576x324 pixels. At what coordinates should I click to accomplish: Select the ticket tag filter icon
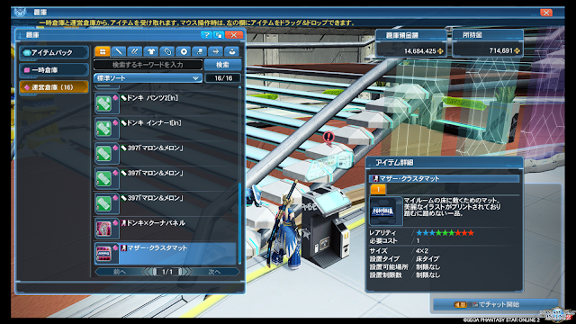(167, 51)
